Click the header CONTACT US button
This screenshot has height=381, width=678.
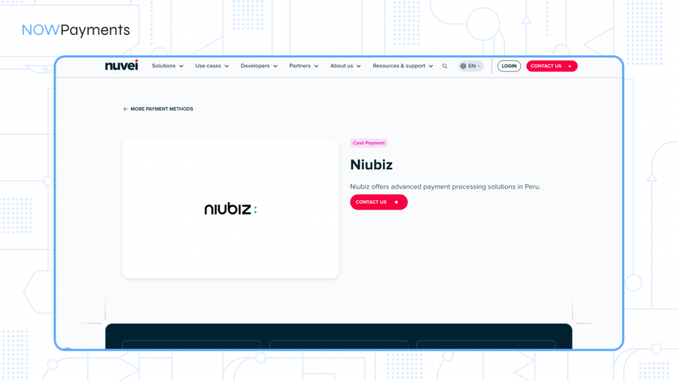[552, 66]
